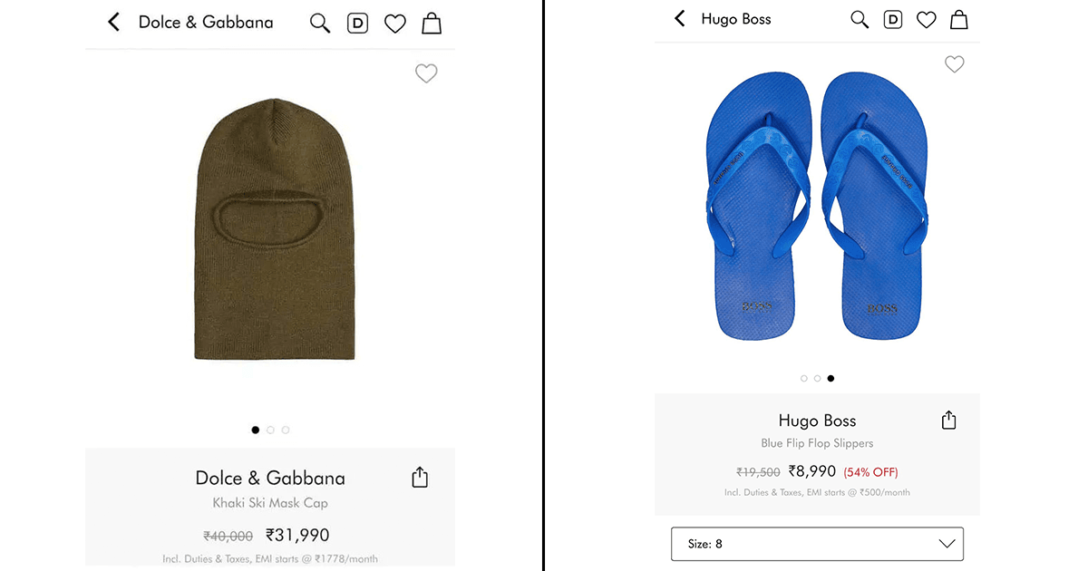Expand the Size: 8 dropdown

pyautogui.click(x=816, y=544)
